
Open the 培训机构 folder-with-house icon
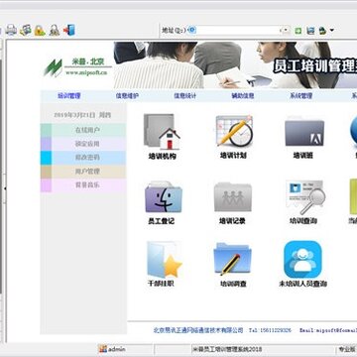tap(162, 132)
